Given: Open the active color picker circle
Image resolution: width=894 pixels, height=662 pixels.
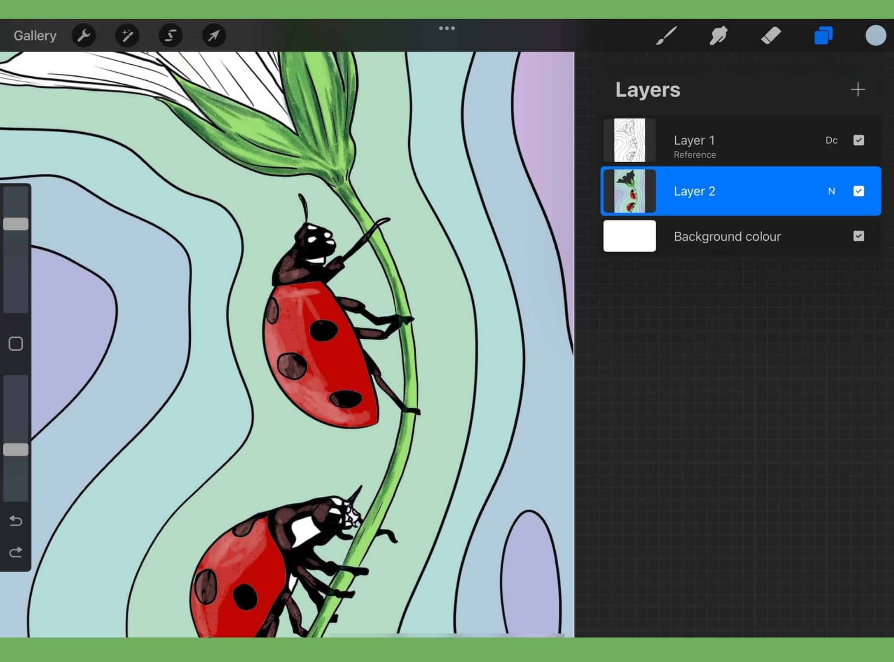Looking at the screenshot, I should [876, 35].
